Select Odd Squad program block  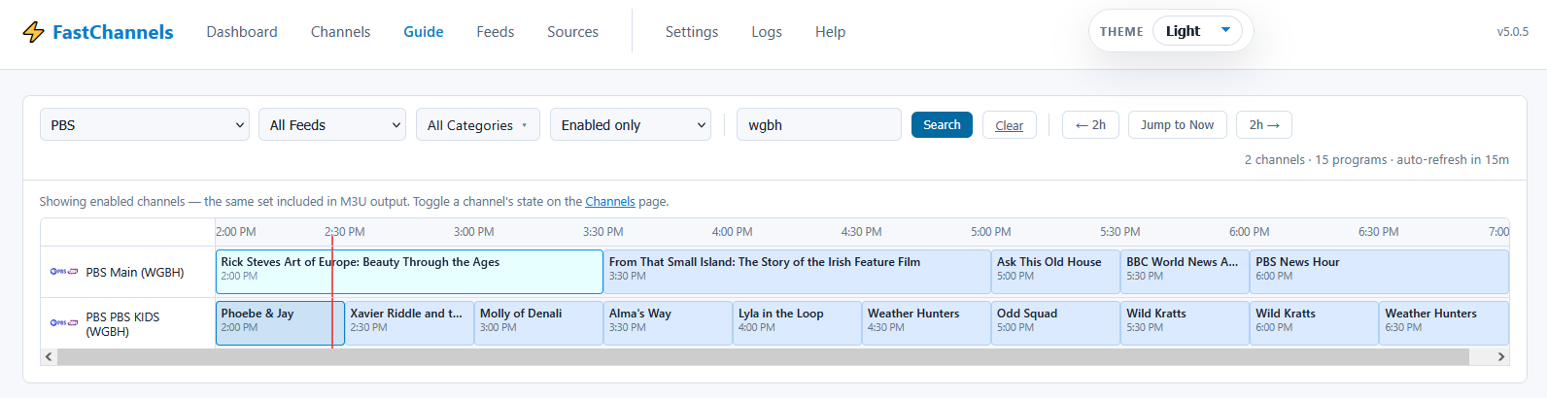click(1055, 323)
